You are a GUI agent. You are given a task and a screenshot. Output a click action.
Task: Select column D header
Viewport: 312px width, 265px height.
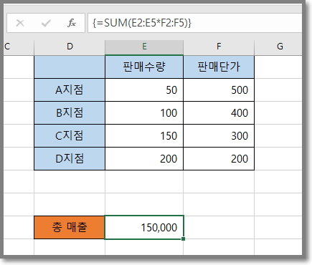pos(70,47)
